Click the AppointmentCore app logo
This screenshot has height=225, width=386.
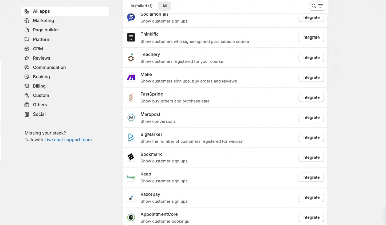pos(131,217)
